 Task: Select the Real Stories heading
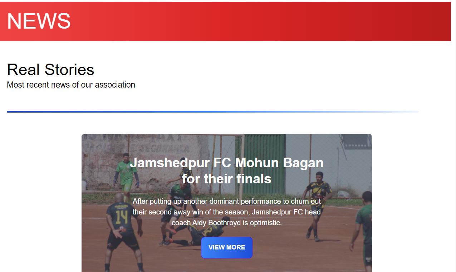[50, 69]
